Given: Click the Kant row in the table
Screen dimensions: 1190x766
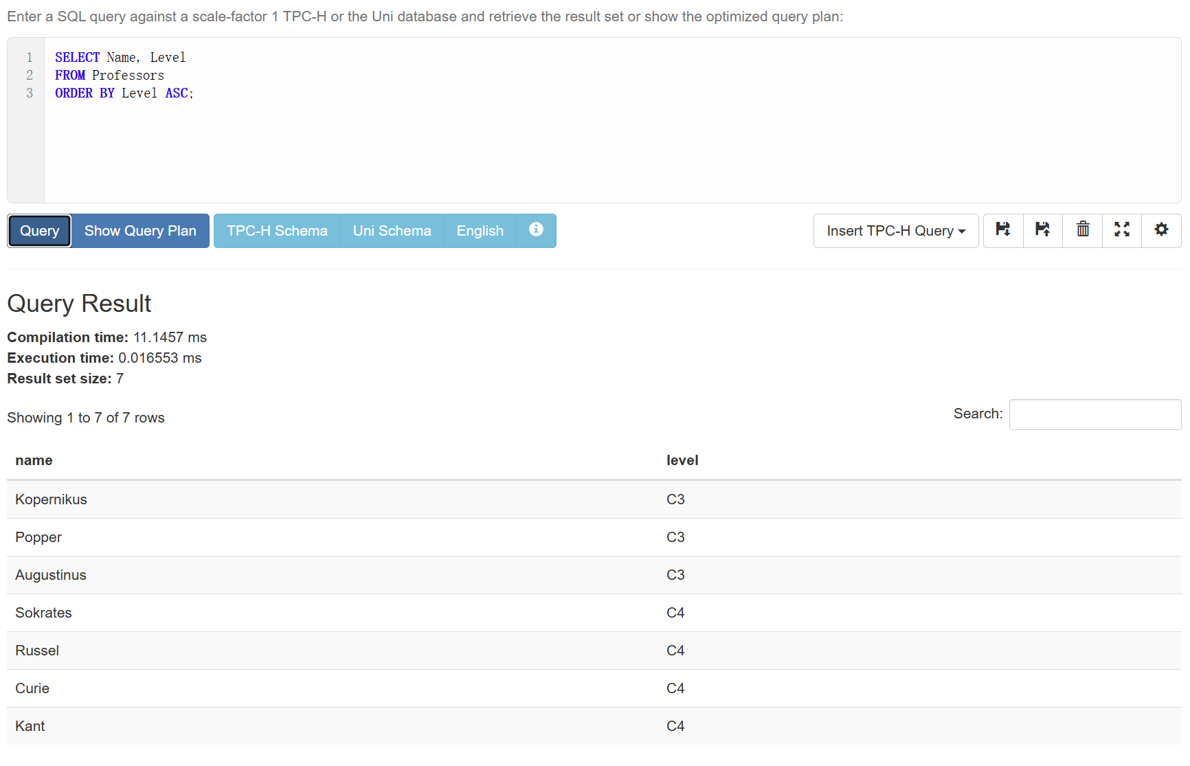Looking at the screenshot, I should coord(30,726).
